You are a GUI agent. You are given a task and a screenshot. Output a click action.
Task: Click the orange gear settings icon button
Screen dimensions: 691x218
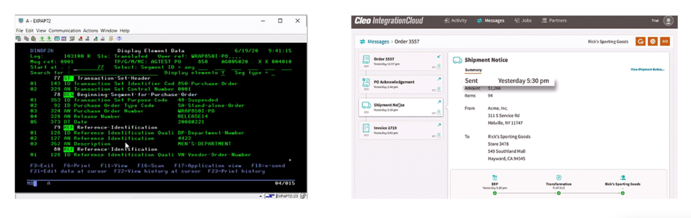(x=652, y=41)
